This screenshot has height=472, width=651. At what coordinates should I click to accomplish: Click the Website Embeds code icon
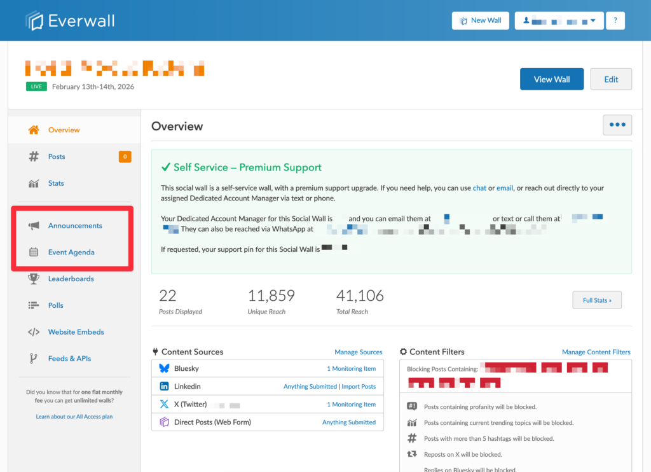pyautogui.click(x=34, y=332)
